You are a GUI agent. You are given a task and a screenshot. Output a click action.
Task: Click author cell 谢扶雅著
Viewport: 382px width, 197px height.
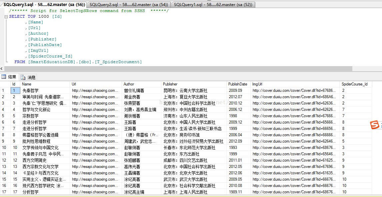click(x=142, y=116)
